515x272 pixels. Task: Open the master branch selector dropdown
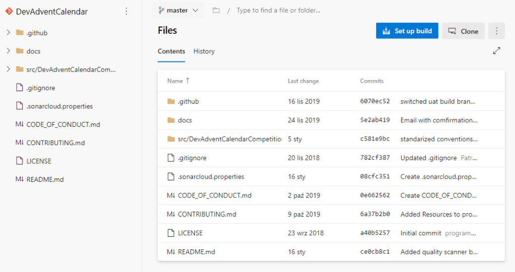178,10
